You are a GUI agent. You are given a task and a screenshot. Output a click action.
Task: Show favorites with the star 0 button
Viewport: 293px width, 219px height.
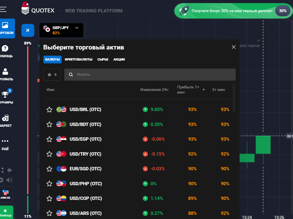[x=52, y=75]
